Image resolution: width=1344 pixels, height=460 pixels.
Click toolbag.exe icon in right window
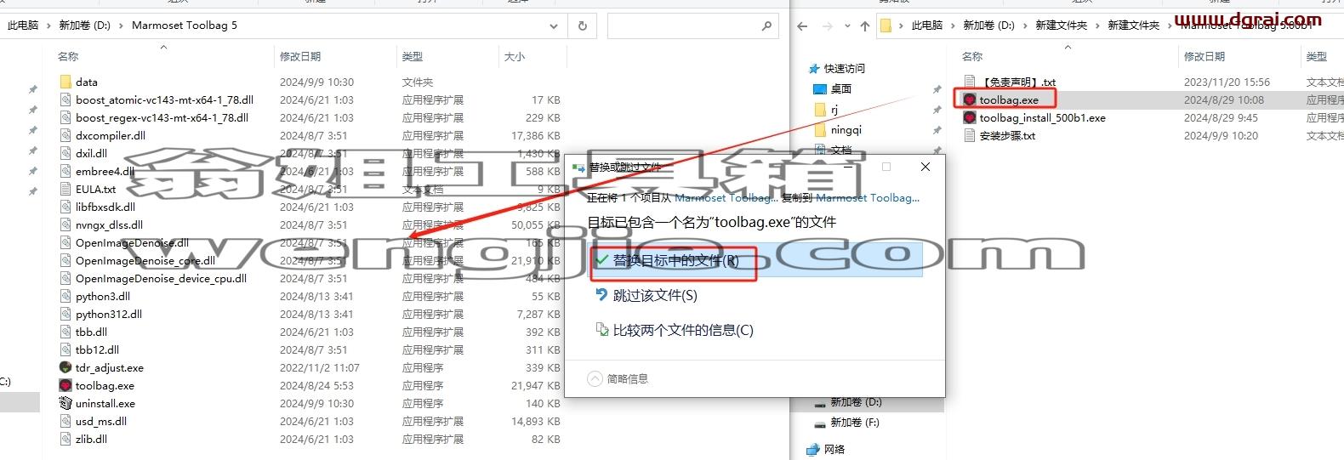(x=970, y=99)
